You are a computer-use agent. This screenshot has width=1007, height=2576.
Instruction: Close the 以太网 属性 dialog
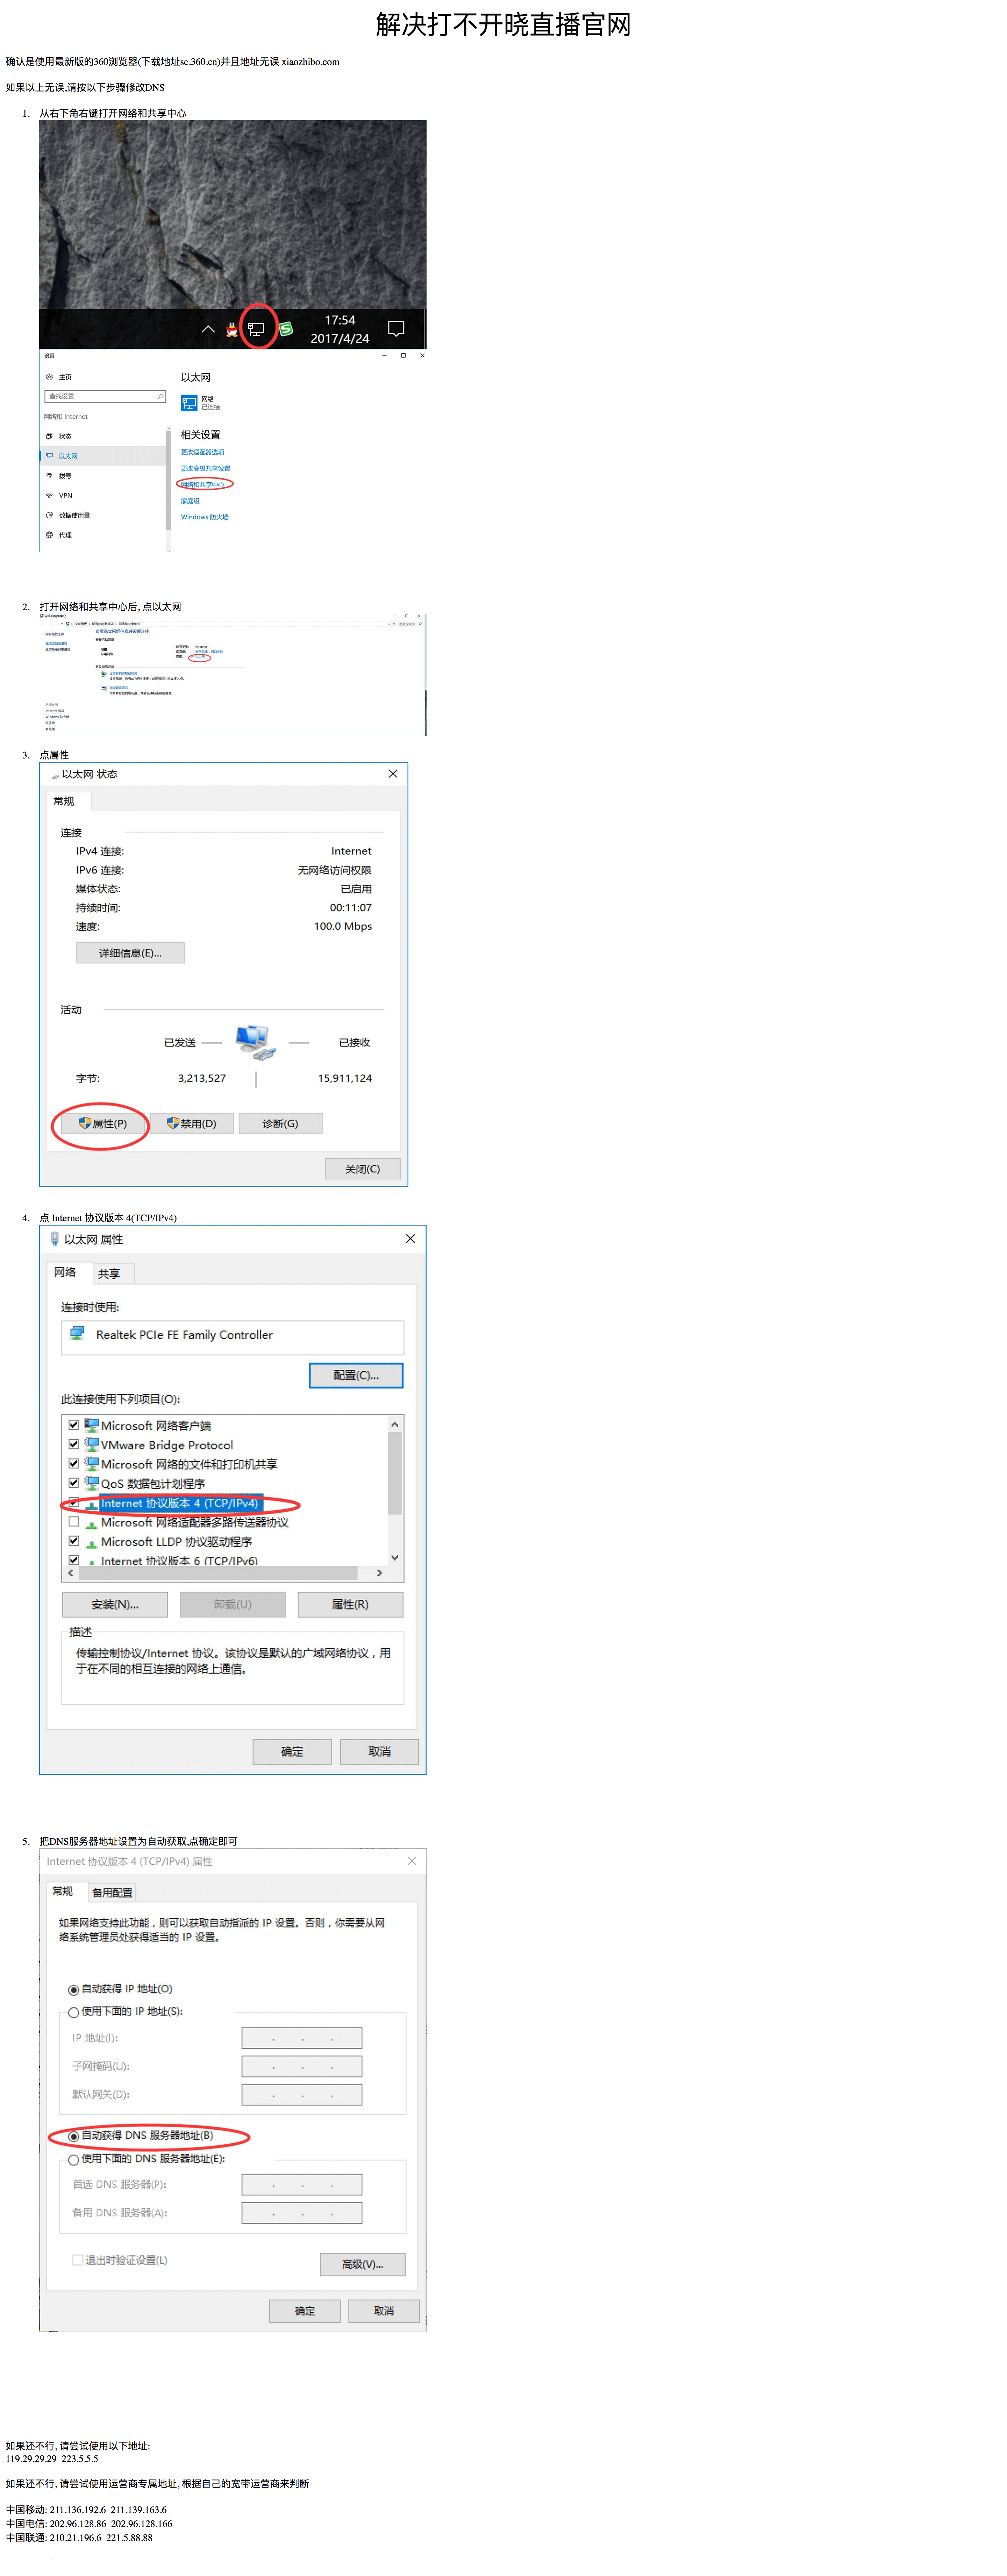[410, 1239]
